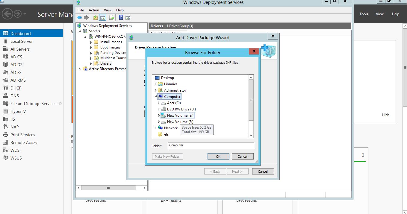Click the Back arrow in WDS toolbar

pos(79,18)
